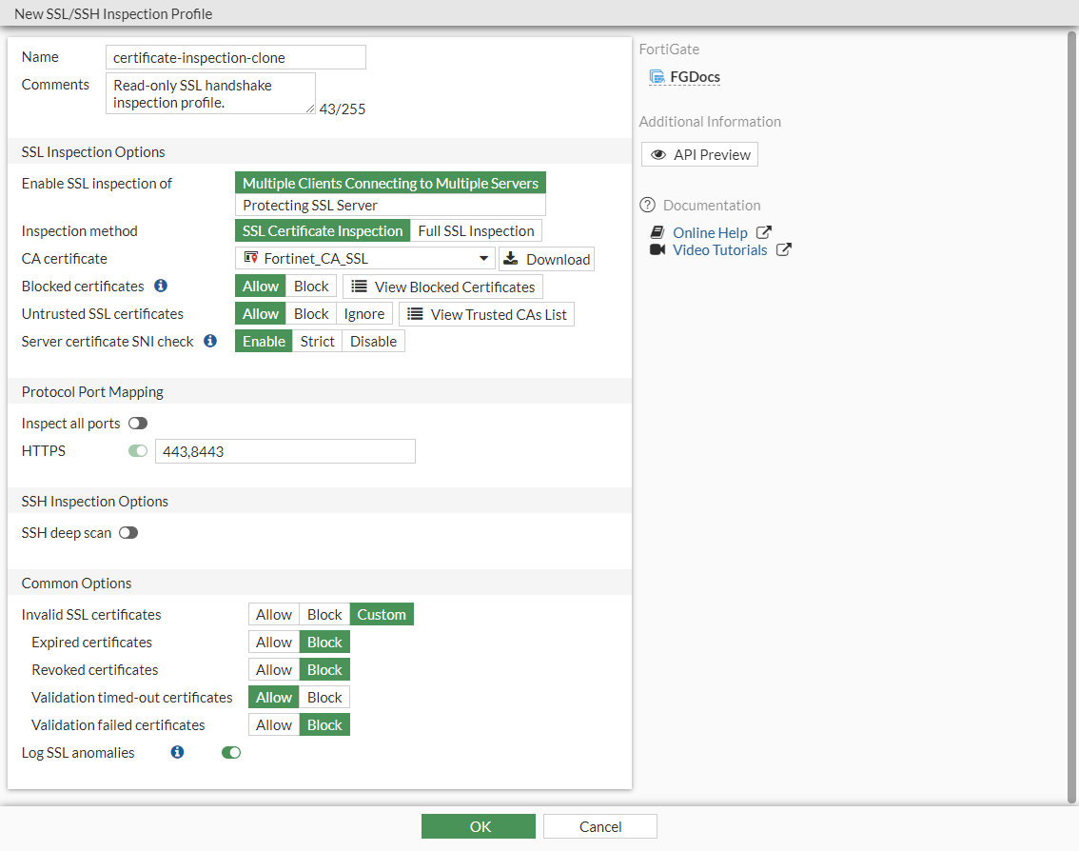This screenshot has width=1079, height=851.
Task: Click OK to save the profile
Action: (479, 826)
